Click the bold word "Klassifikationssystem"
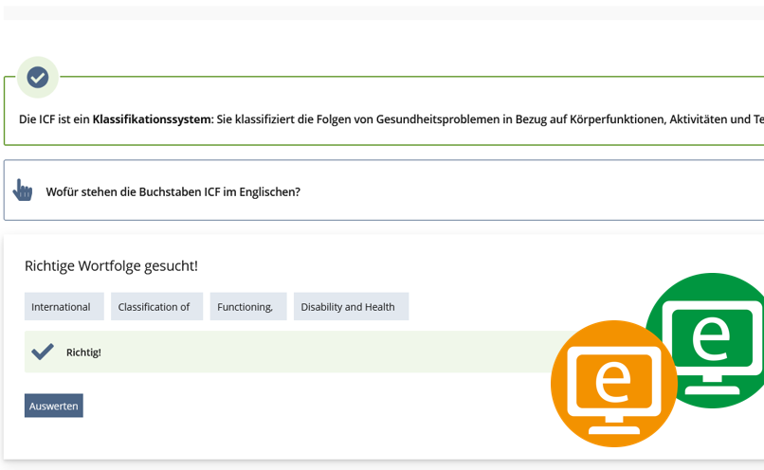 click(152, 119)
